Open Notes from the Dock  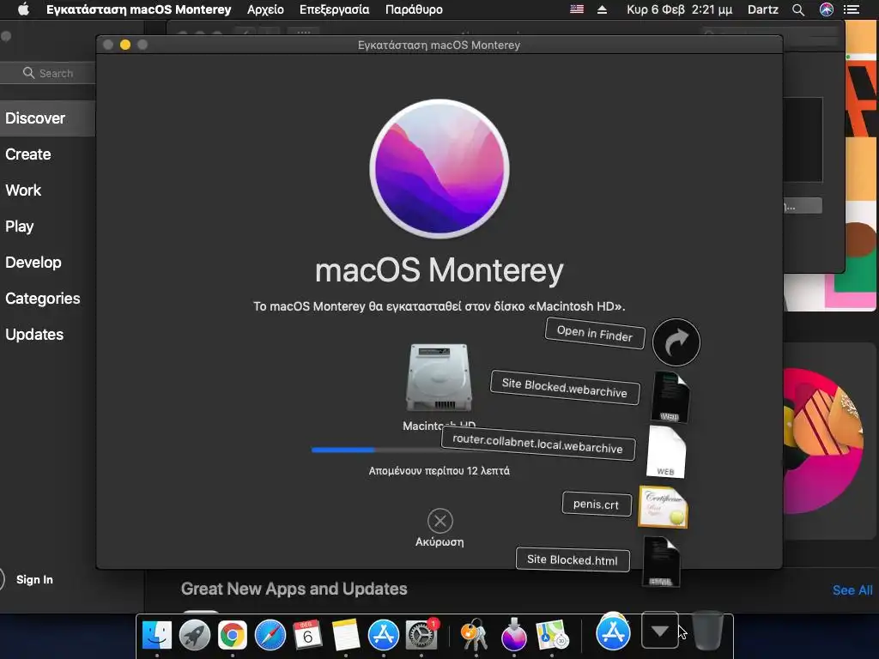tap(346, 636)
